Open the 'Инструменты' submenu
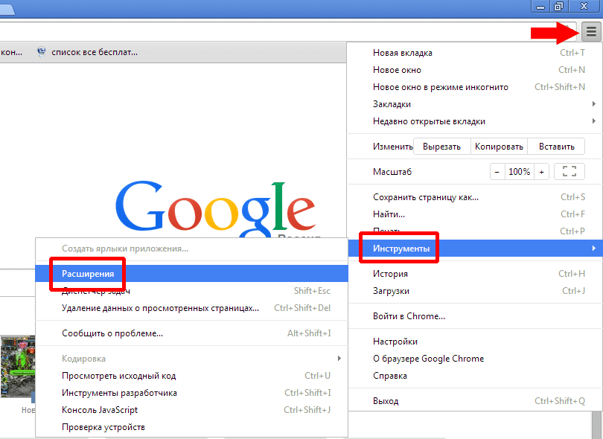603x439 pixels. tap(475, 249)
